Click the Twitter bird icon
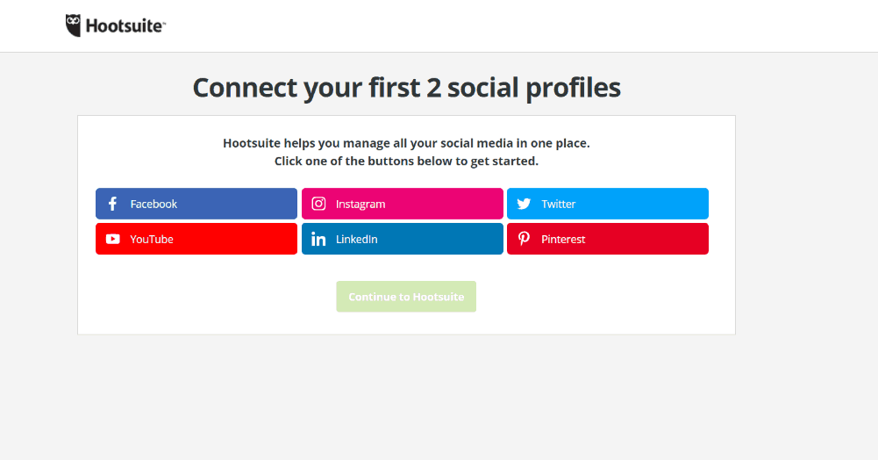The width and height of the screenshot is (878, 460). pos(524,204)
